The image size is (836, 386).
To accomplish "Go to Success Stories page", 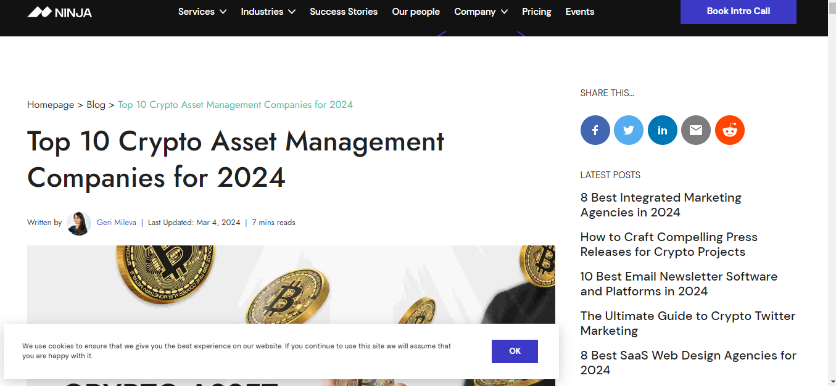I will tap(344, 12).
